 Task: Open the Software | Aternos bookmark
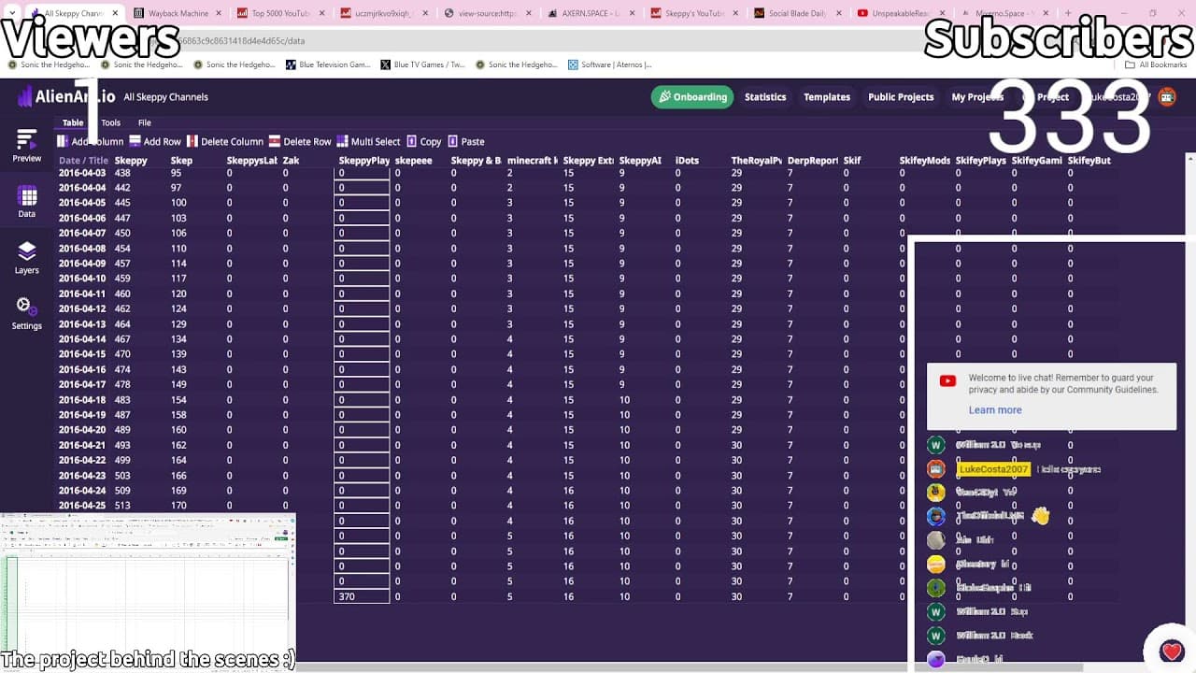point(609,64)
